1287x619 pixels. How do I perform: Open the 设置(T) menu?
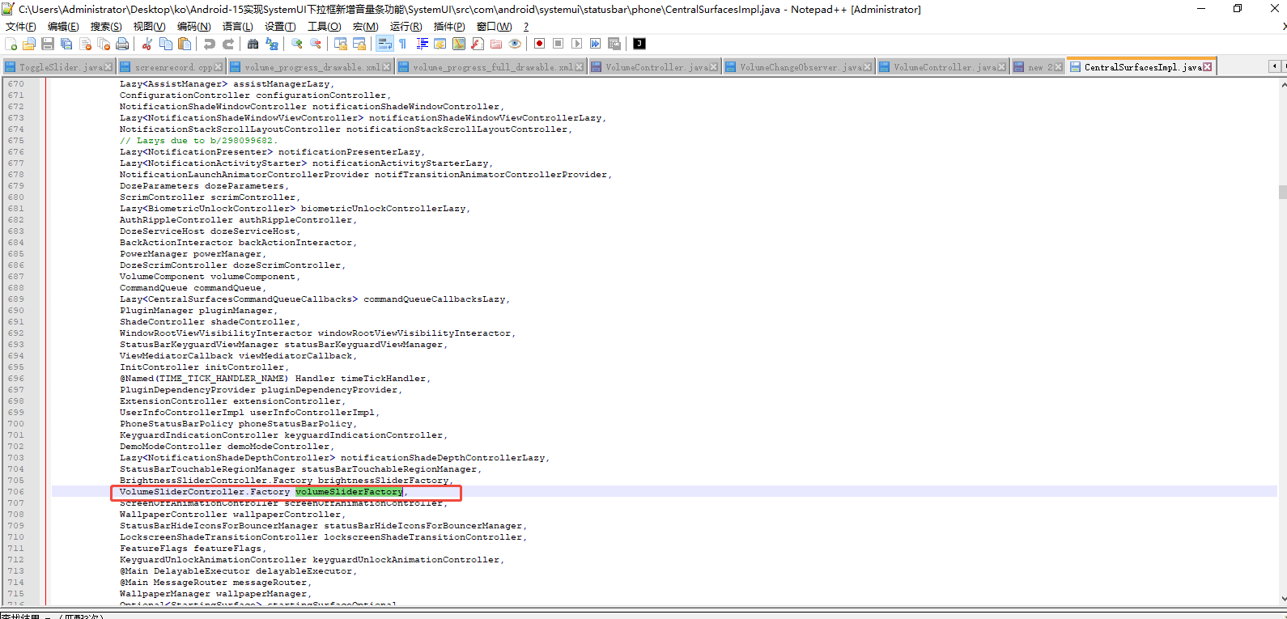280,27
